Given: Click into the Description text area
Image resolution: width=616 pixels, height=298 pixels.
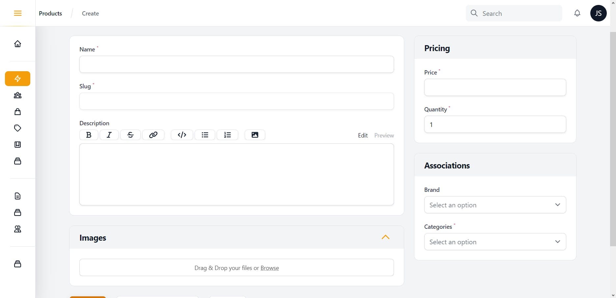Looking at the screenshot, I should coord(237,174).
